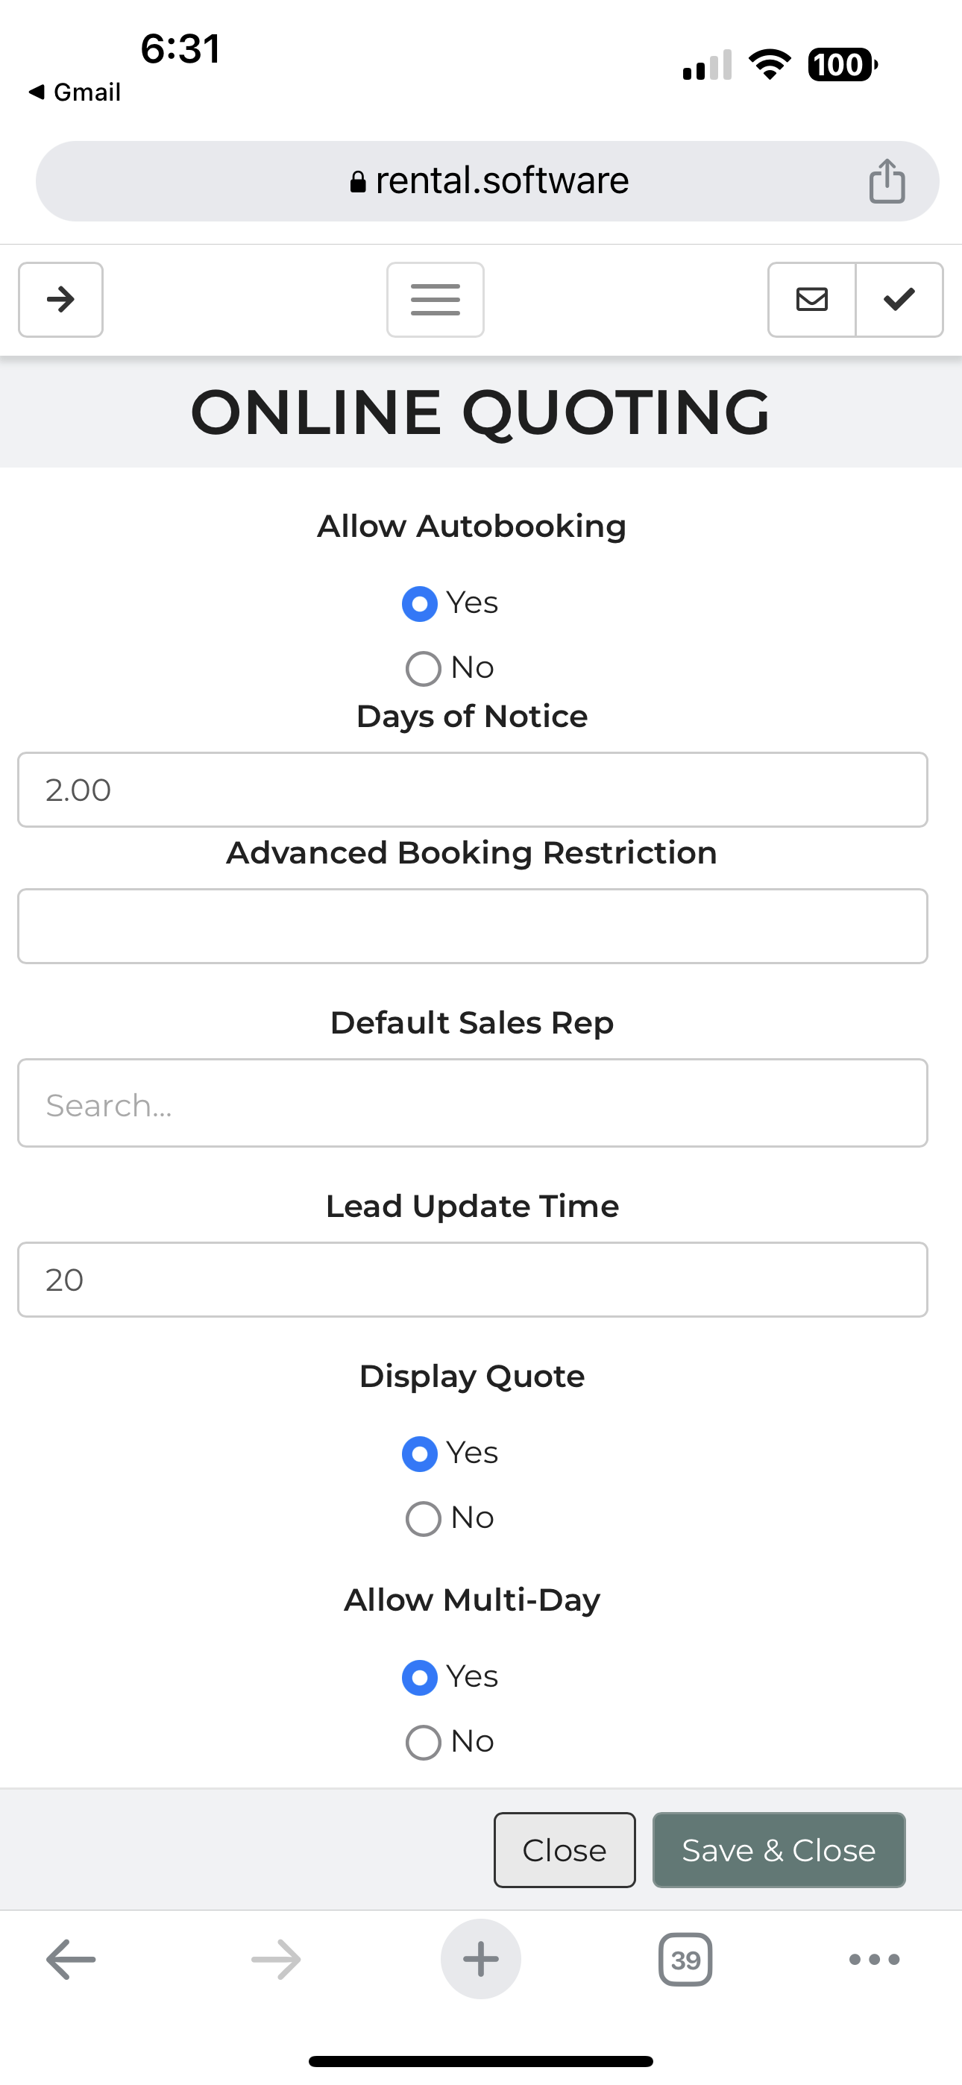Go back with the browser back arrow

(x=72, y=1959)
